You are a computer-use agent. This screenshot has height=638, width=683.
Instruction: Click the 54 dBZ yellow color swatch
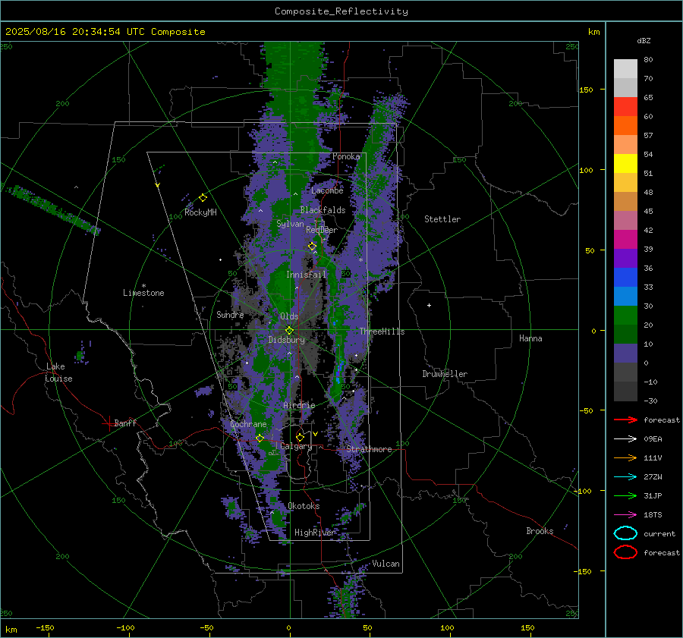click(625, 164)
